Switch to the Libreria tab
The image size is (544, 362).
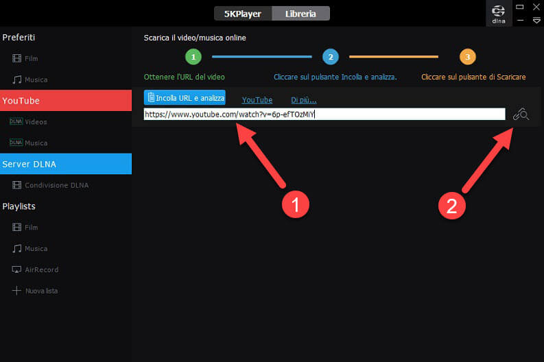pyautogui.click(x=300, y=14)
